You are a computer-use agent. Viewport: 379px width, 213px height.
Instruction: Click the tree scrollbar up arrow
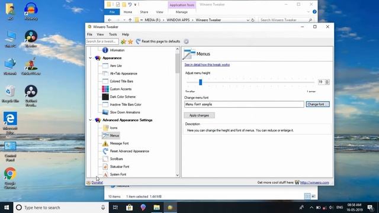178,49
